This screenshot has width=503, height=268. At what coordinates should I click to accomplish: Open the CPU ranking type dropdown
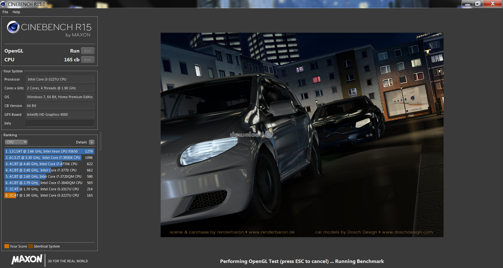pyautogui.click(x=16, y=142)
